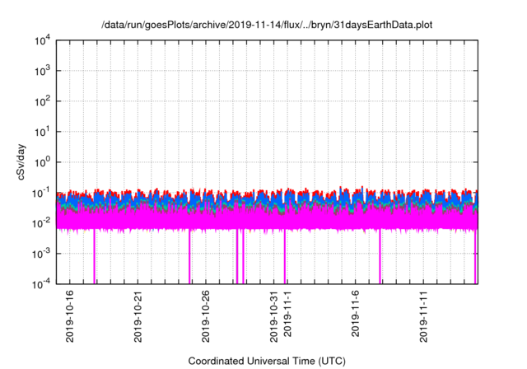Click the plot title file path
The image size is (527, 369).
tap(267, 25)
